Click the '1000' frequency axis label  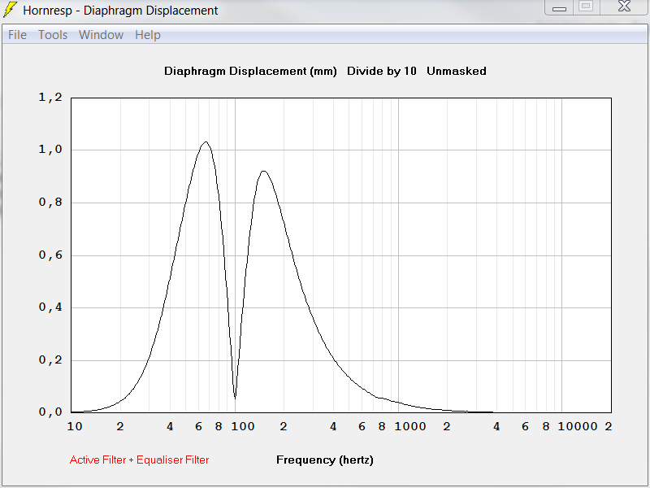[x=410, y=426]
